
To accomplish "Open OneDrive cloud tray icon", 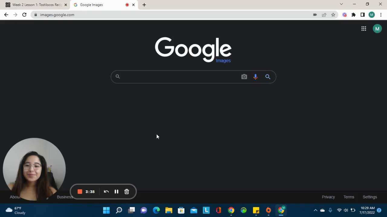I will pos(322,210).
